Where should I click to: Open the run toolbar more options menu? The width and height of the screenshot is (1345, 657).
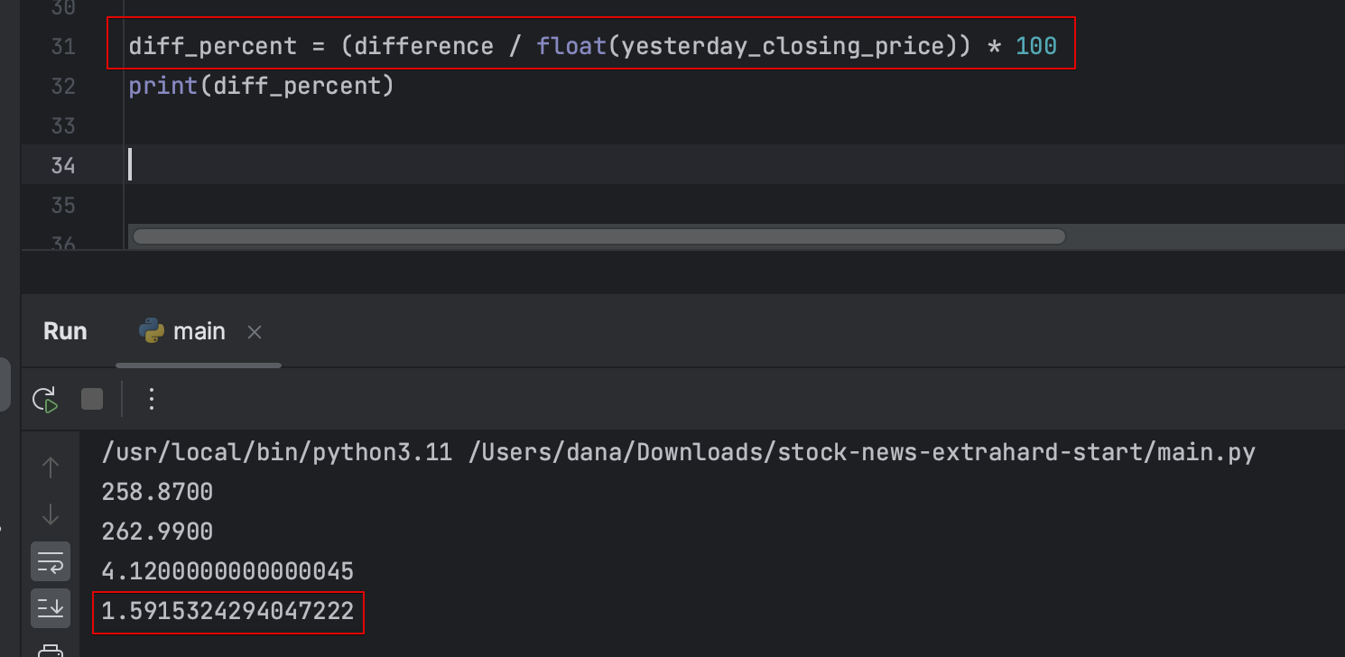[152, 399]
